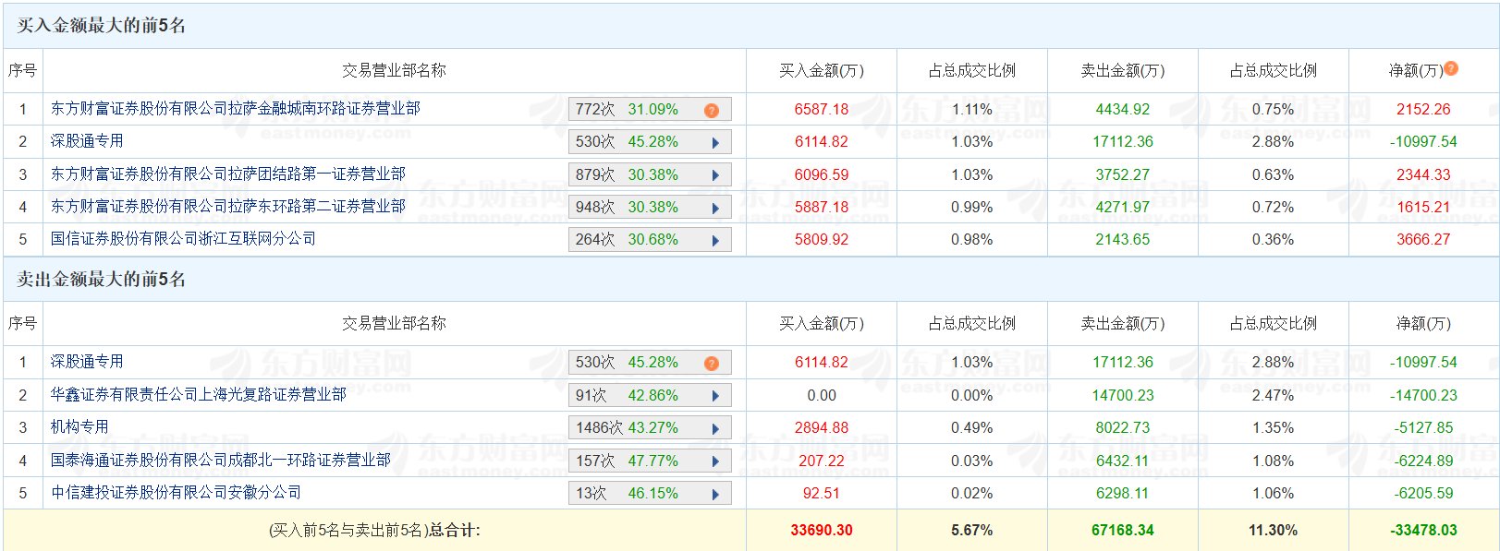Click the help icon beside 净额(万) header
Image resolution: width=1500 pixels, height=551 pixels.
coord(1451,68)
